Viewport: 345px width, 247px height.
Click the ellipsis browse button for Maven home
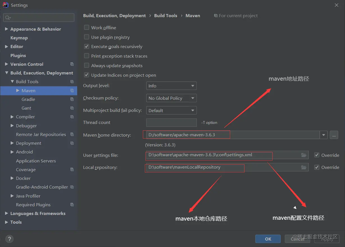[x=334, y=135]
